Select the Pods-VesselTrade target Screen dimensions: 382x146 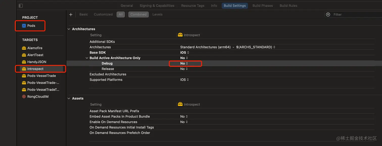click(x=41, y=76)
